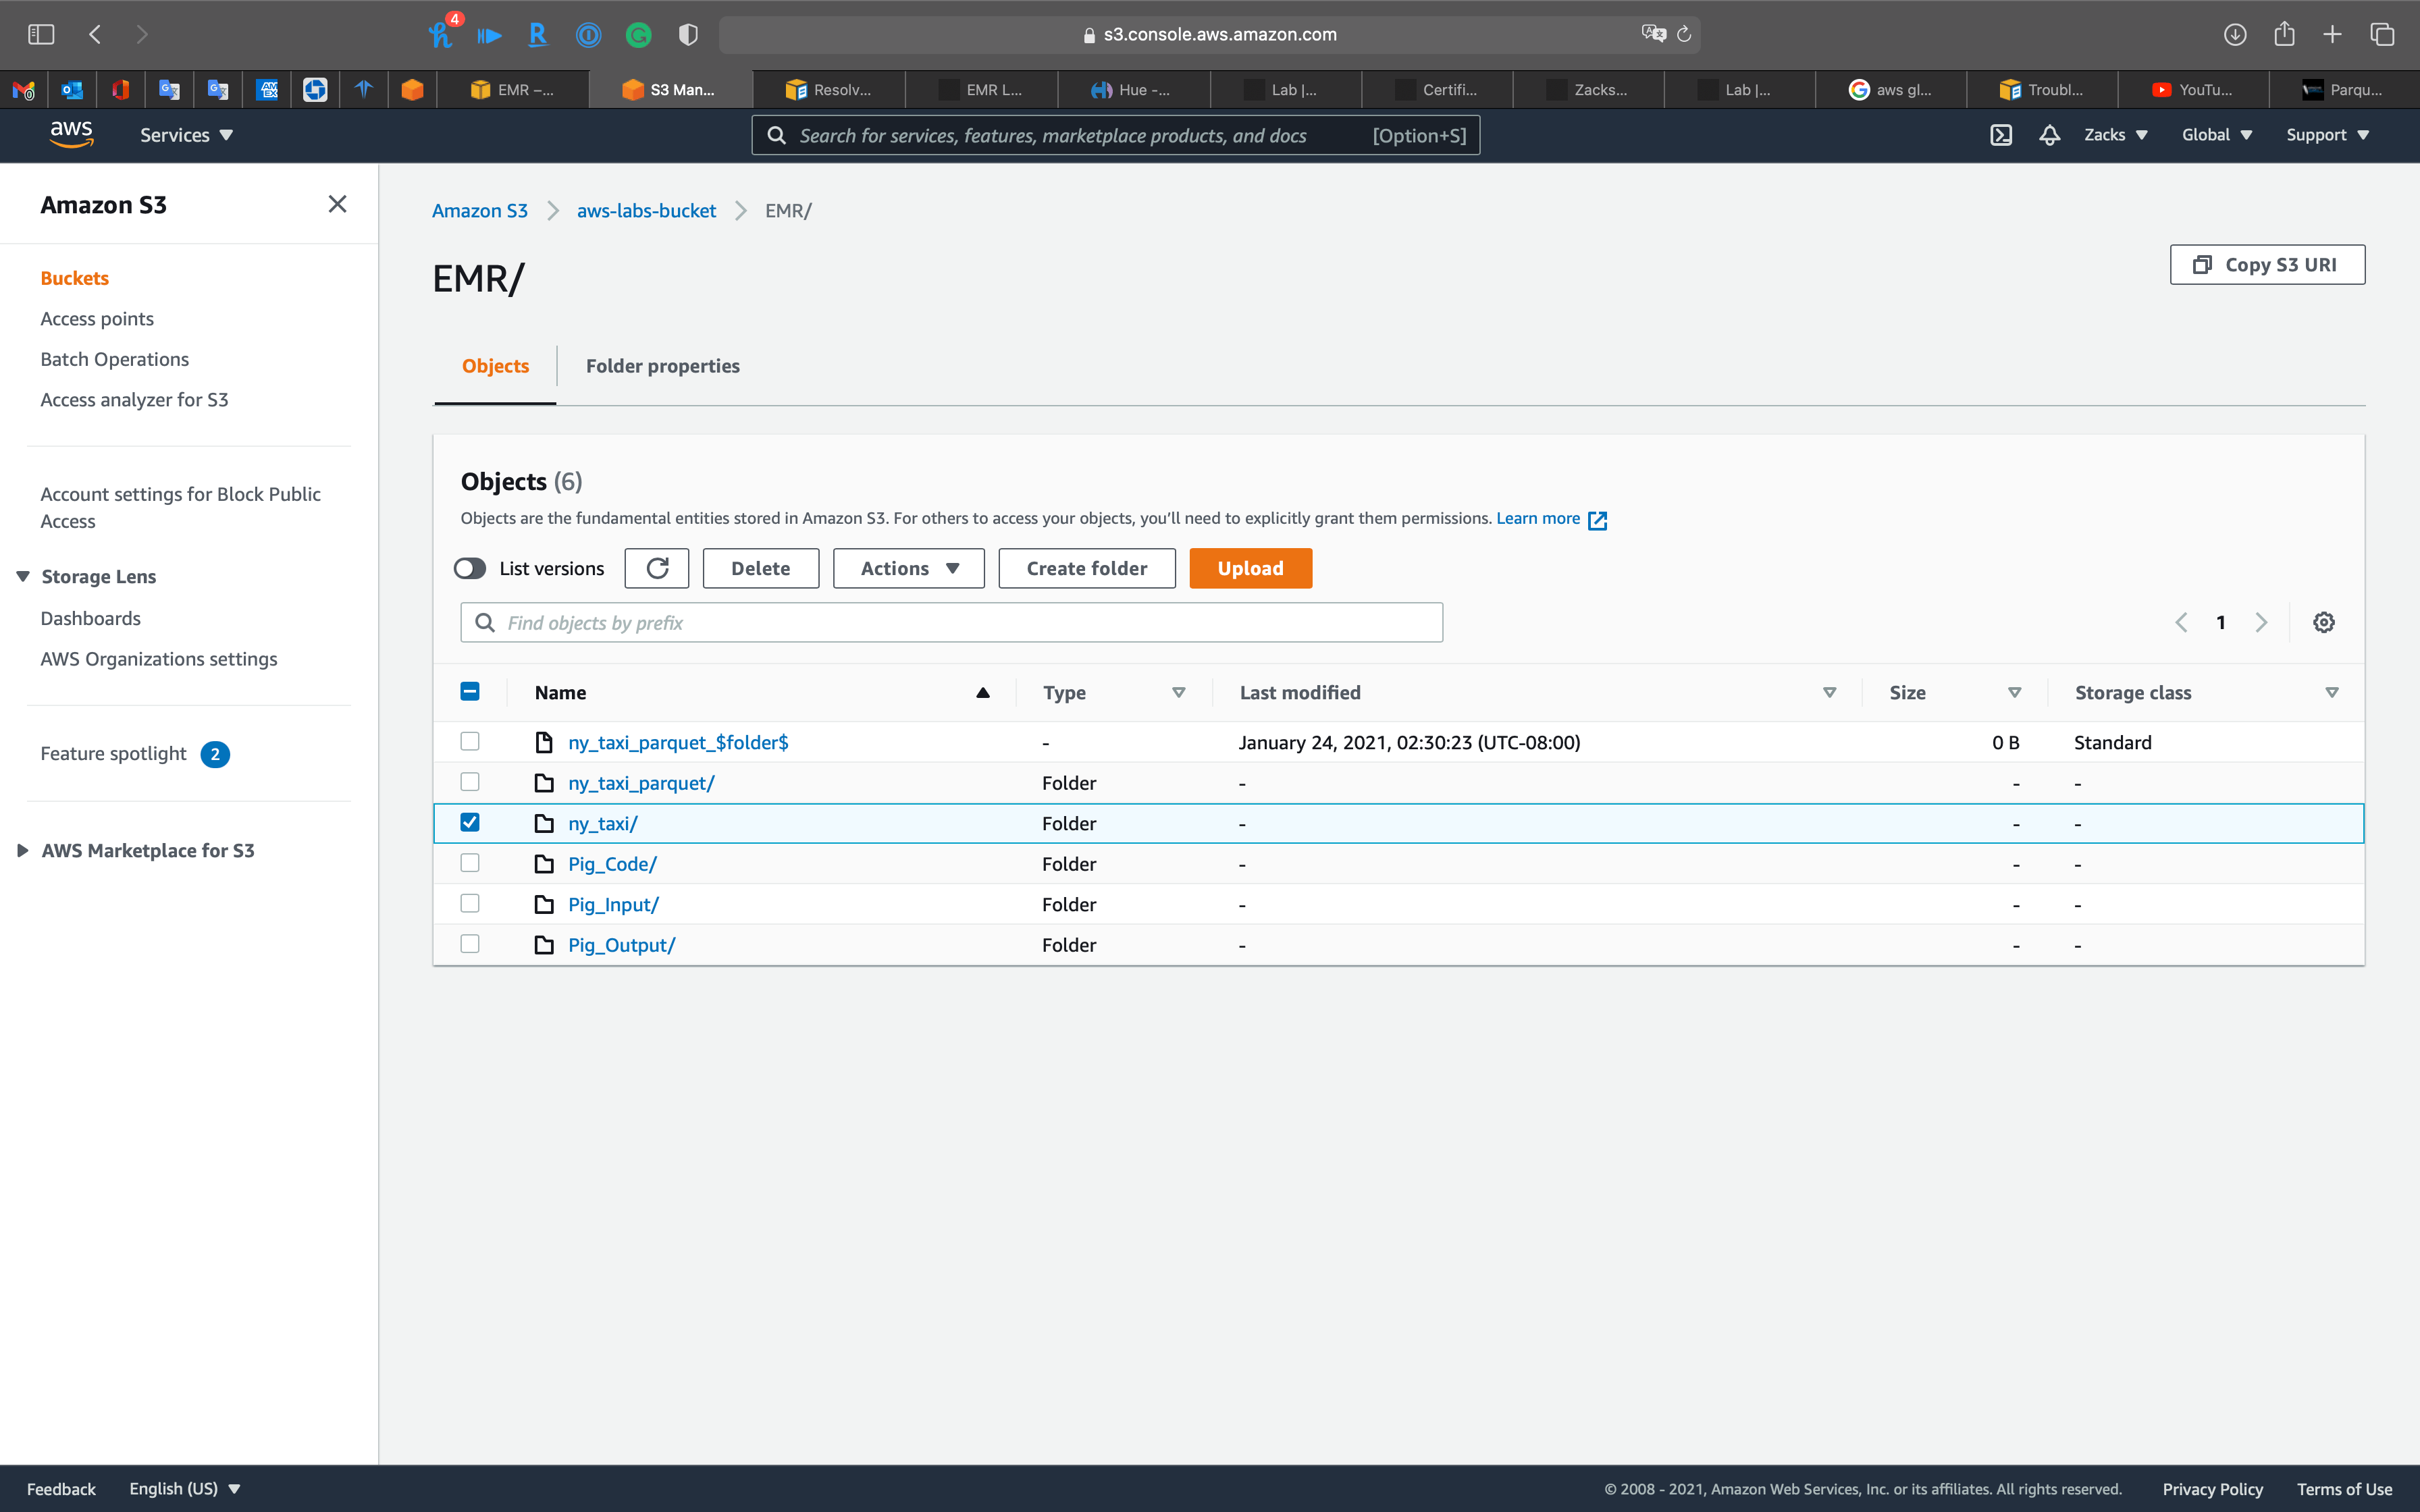The height and width of the screenshot is (1512, 2420).
Task: Click the Create folder button
Action: [1086, 568]
